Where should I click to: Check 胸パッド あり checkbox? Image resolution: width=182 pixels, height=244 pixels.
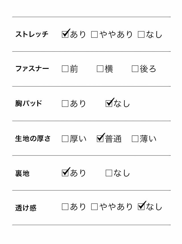65,103
